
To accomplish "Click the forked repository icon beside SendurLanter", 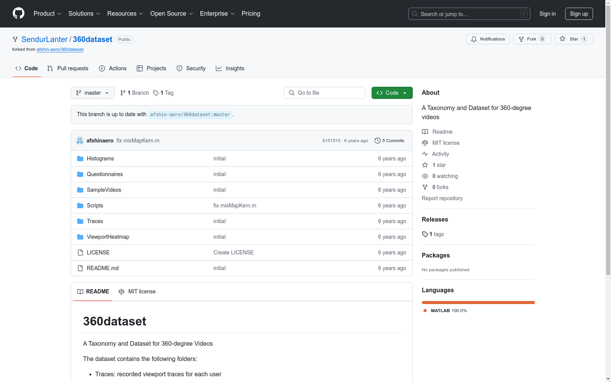I will (15, 39).
